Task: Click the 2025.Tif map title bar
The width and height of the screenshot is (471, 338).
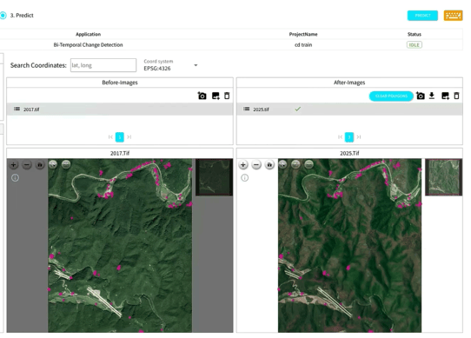Action: 349,153
